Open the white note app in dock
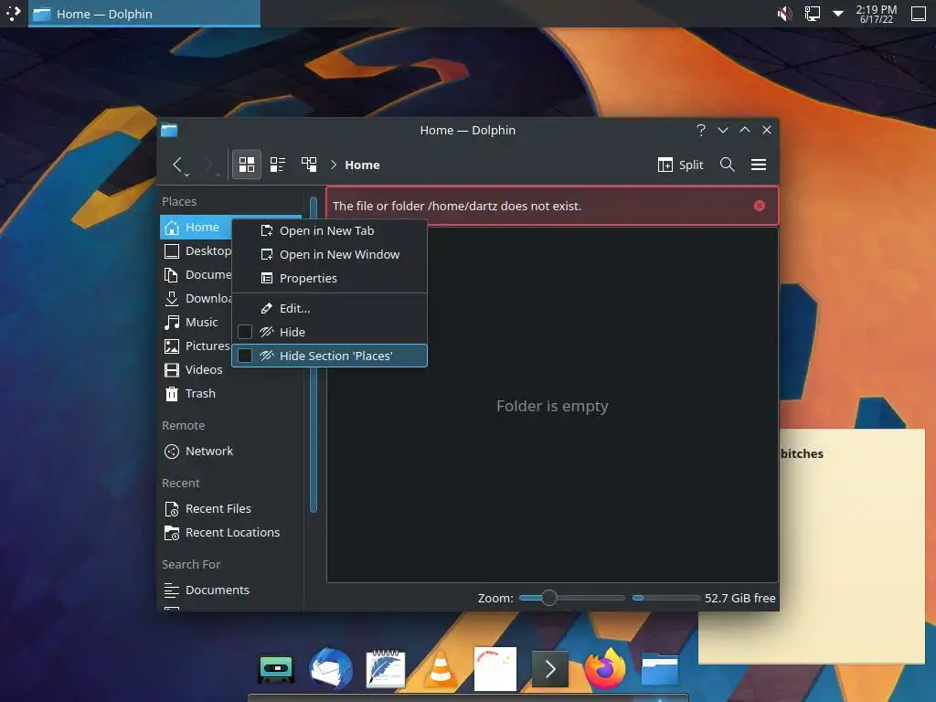 click(x=495, y=668)
